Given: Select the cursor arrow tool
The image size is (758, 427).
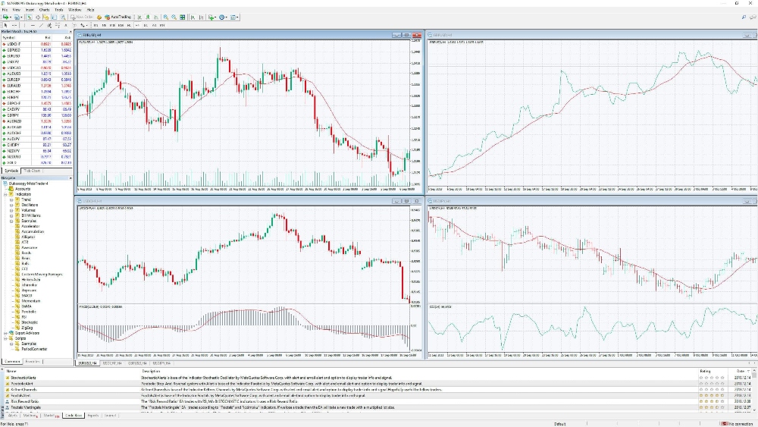Looking at the screenshot, I should 5,25.
